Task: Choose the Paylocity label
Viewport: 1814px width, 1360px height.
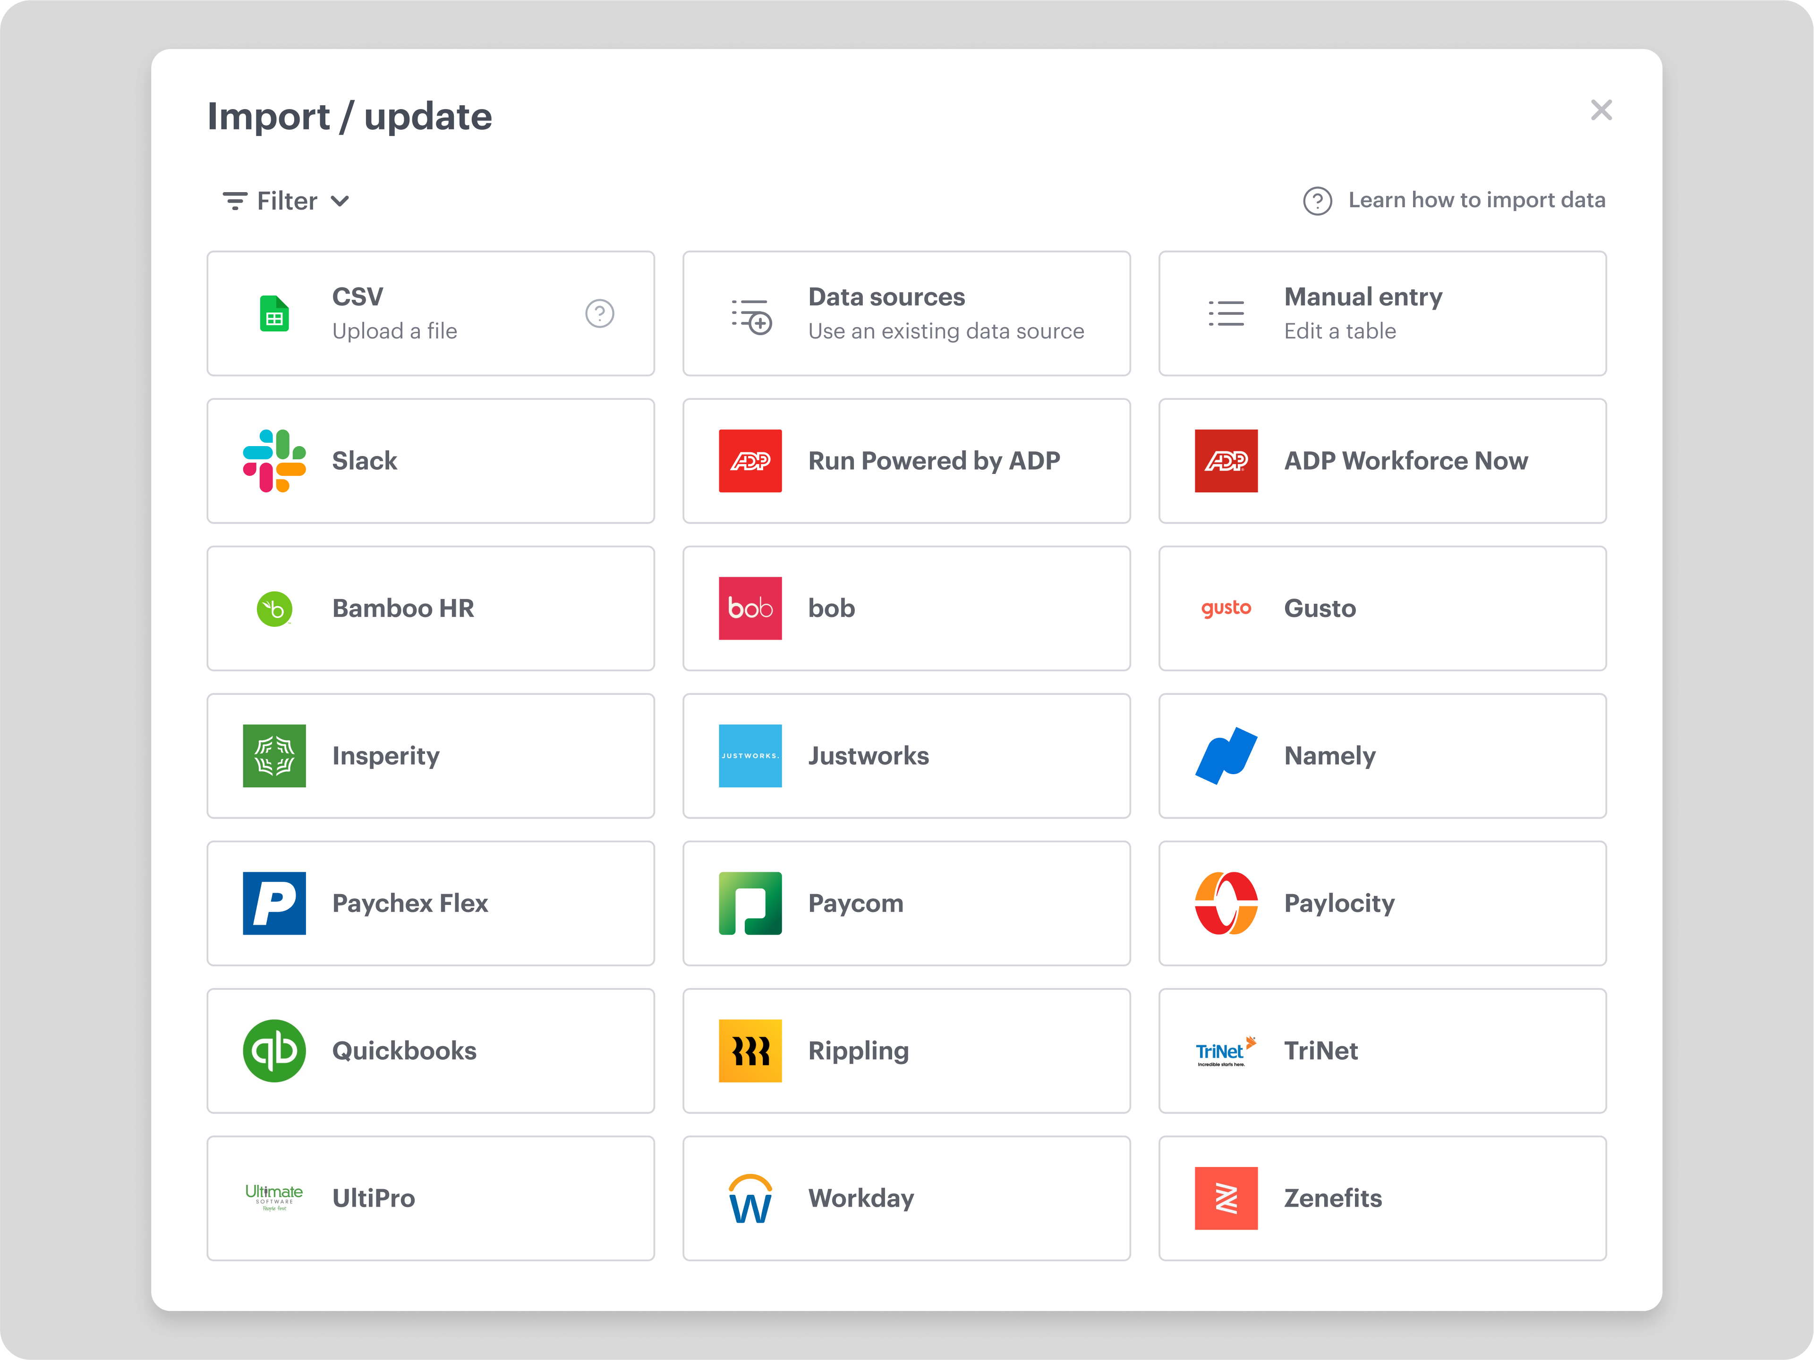Action: click(1339, 904)
